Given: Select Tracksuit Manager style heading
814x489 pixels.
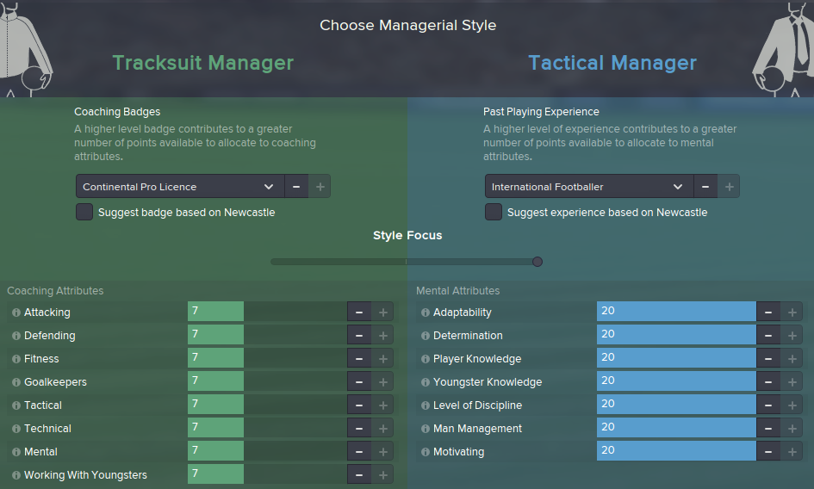Looking at the screenshot, I should 203,63.
